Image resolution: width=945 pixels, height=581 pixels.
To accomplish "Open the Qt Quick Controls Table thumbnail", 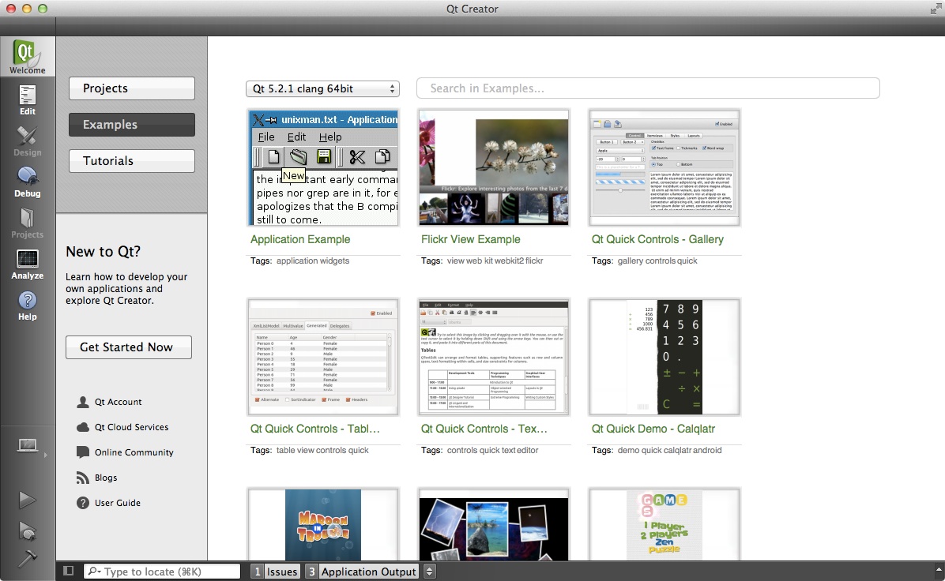I will pyautogui.click(x=323, y=357).
